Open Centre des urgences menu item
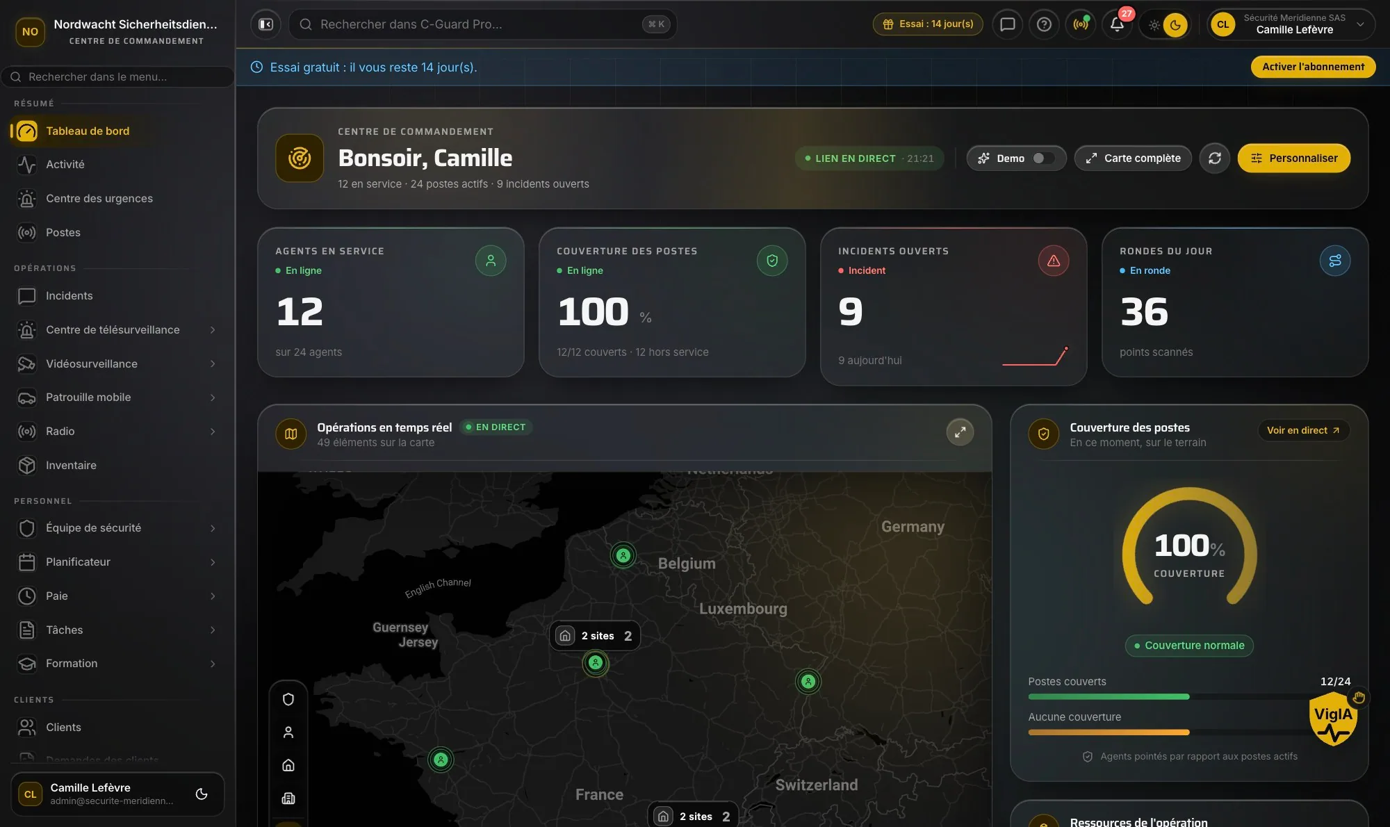Image resolution: width=1390 pixels, height=827 pixels. (x=117, y=199)
